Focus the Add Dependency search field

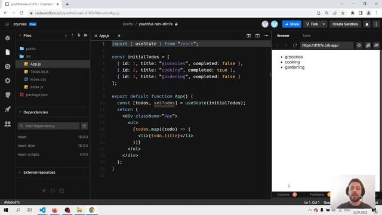tap(48, 126)
